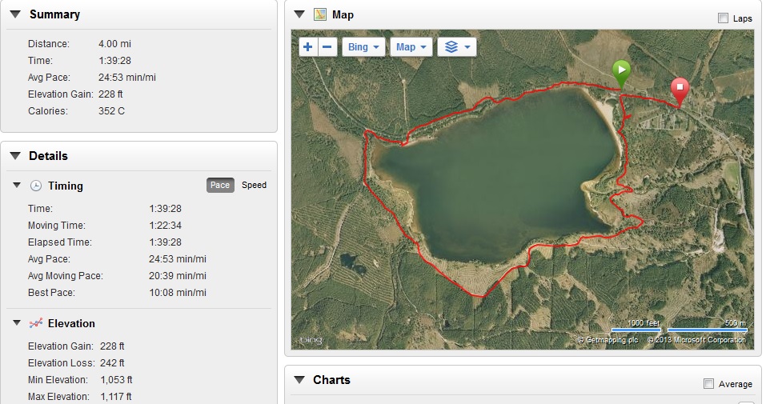The image size is (766, 404).
Task: Zoom out on the map
Action: click(x=327, y=47)
